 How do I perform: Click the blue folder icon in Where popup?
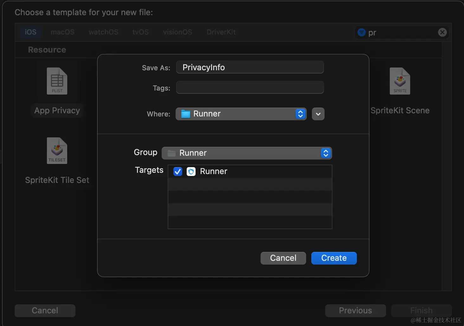tap(185, 114)
